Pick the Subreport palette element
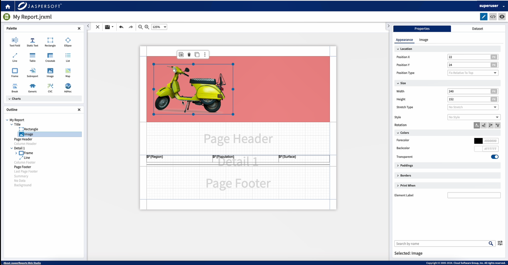Viewport: 508px width, 265px height. pos(33,72)
